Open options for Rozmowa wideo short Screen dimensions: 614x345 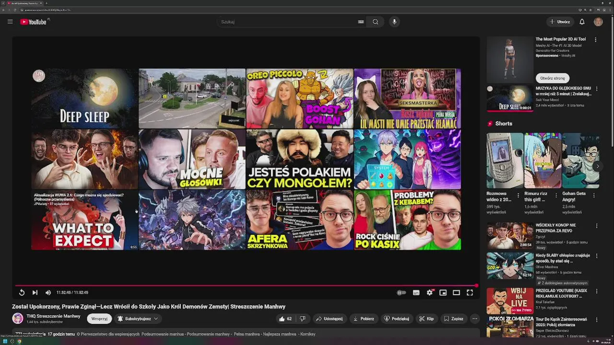pyautogui.click(x=518, y=195)
